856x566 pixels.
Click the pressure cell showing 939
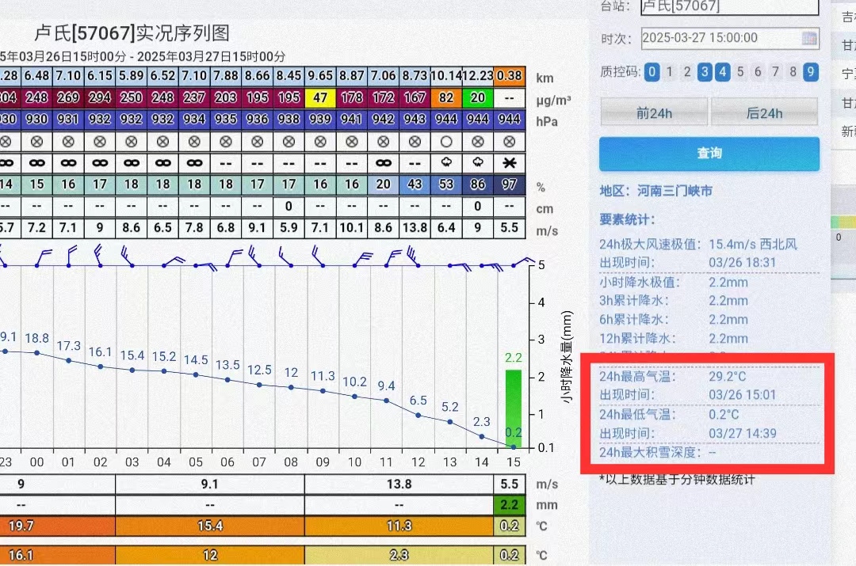[320, 119]
